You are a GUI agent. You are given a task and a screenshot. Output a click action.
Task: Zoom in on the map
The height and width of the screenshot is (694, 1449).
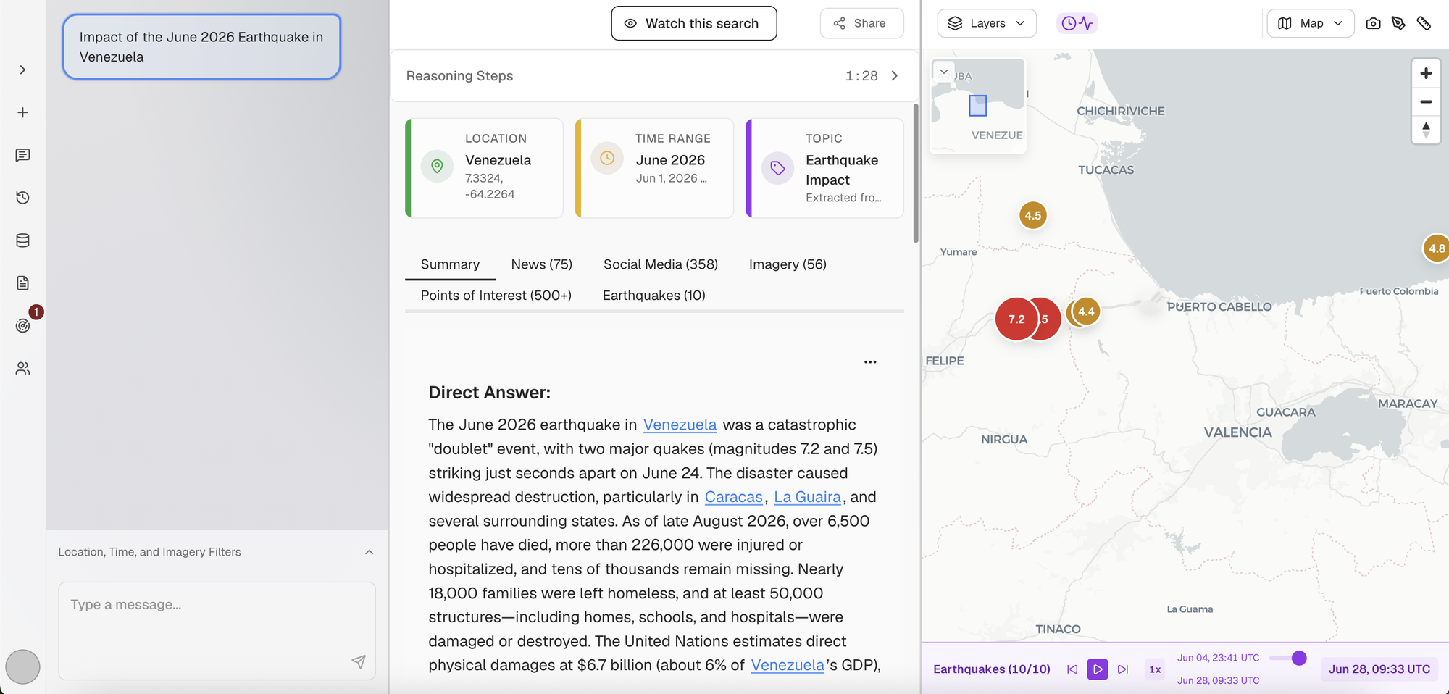[x=1426, y=73]
